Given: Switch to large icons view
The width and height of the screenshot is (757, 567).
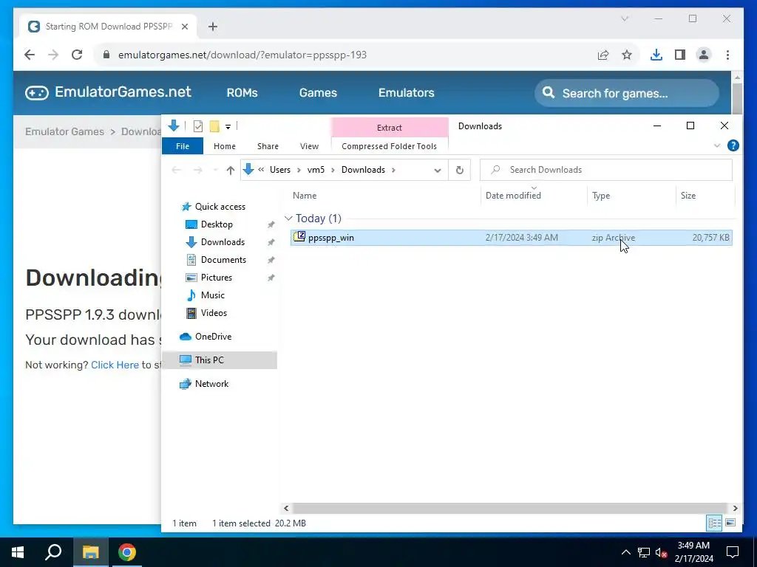Looking at the screenshot, I should pyautogui.click(x=730, y=523).
